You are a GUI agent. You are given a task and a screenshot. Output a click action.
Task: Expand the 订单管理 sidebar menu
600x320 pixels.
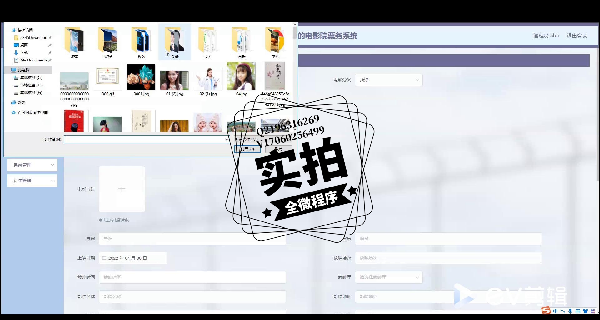[32, 181]
